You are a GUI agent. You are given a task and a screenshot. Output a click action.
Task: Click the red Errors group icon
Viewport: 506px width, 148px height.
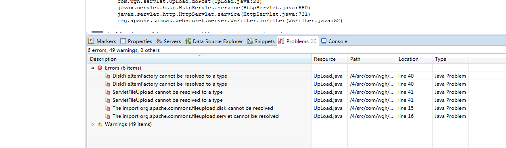pyautogui.click(x=100, y=68)
